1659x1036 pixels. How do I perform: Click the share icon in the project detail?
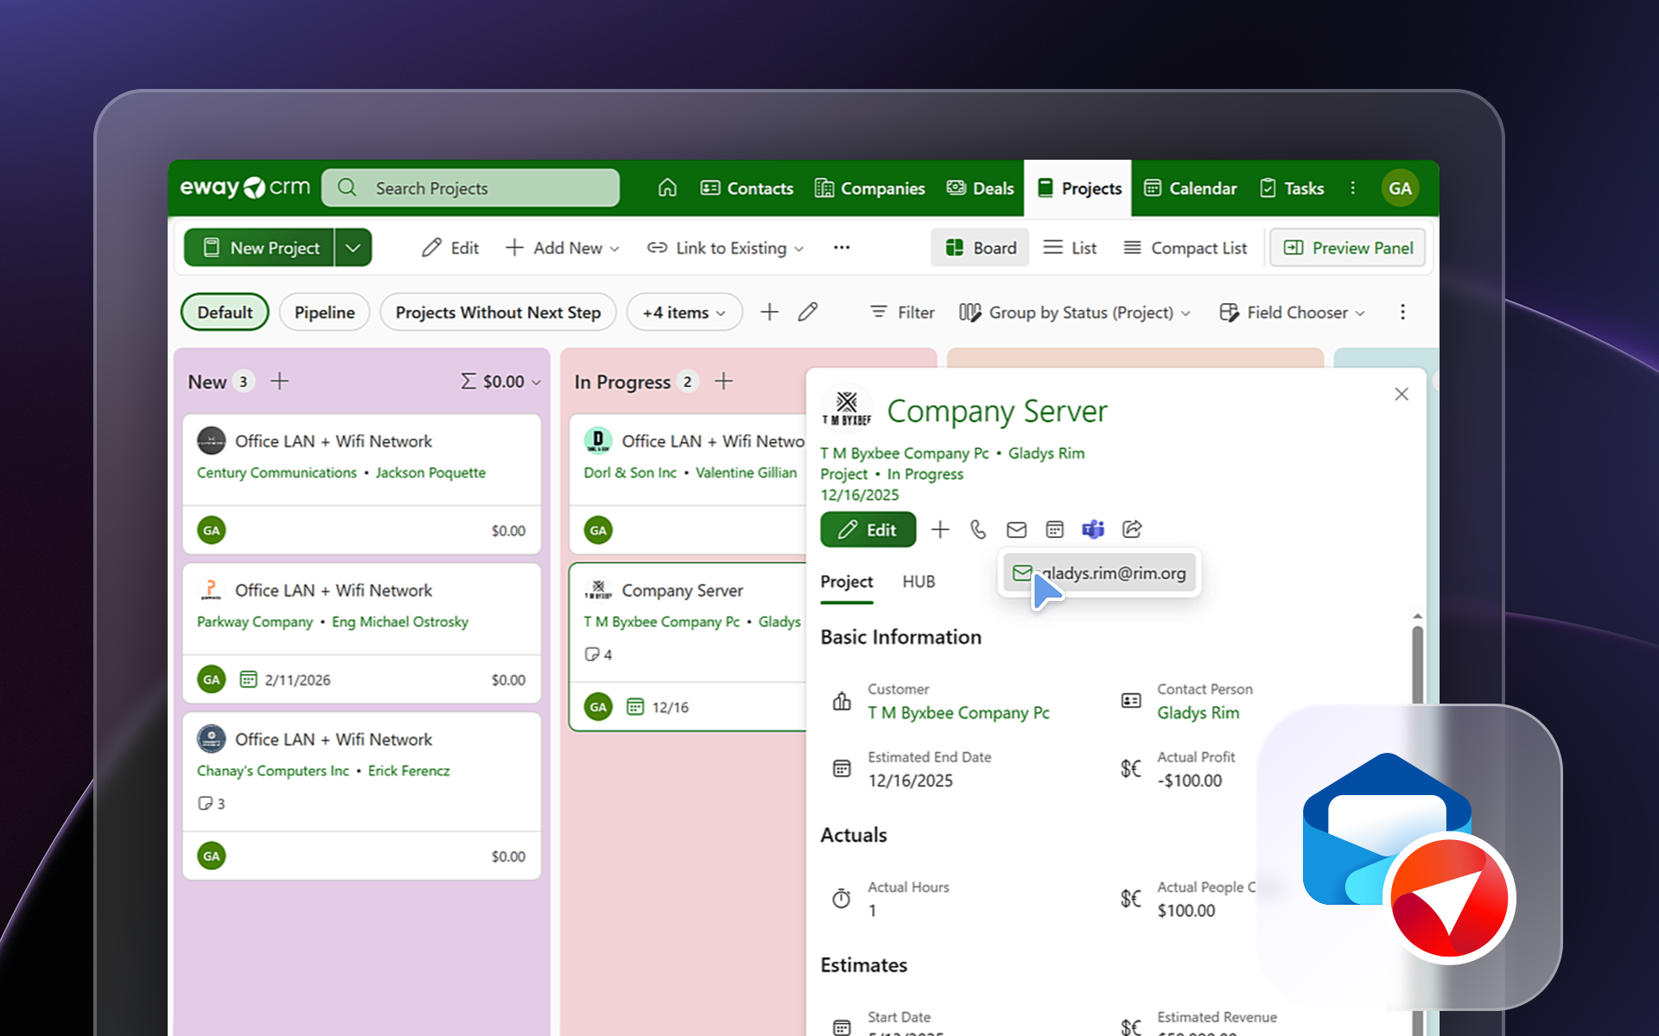point(1132,529)
